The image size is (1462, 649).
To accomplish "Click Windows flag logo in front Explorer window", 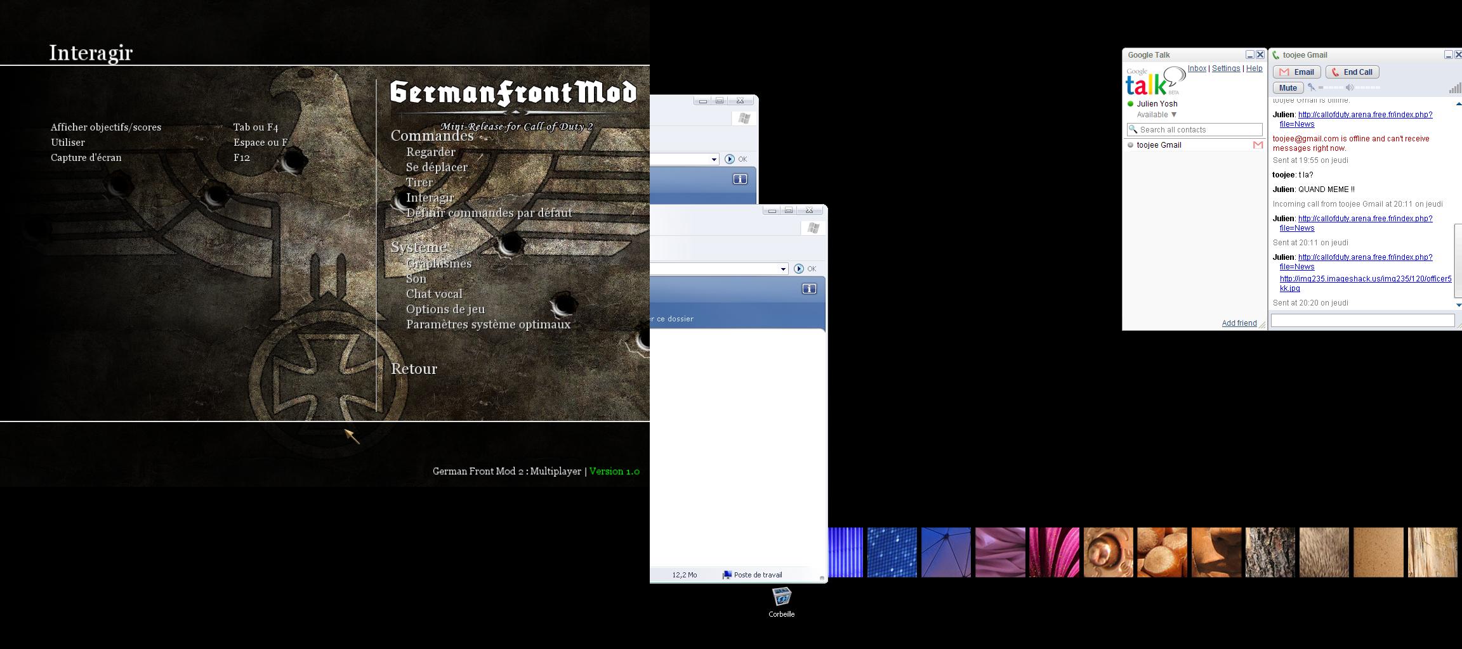I will [813, 228].
